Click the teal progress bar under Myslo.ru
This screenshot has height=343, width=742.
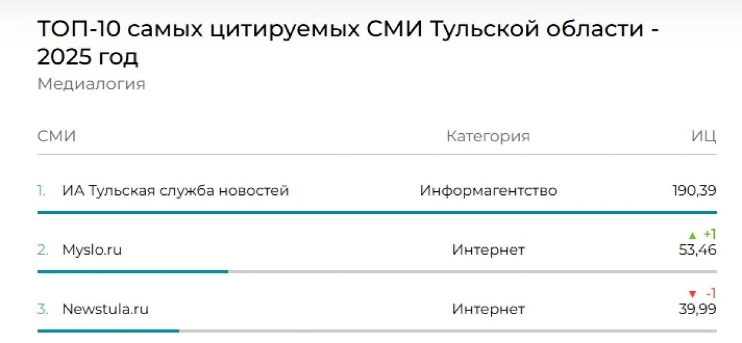[x=132, y=271]
